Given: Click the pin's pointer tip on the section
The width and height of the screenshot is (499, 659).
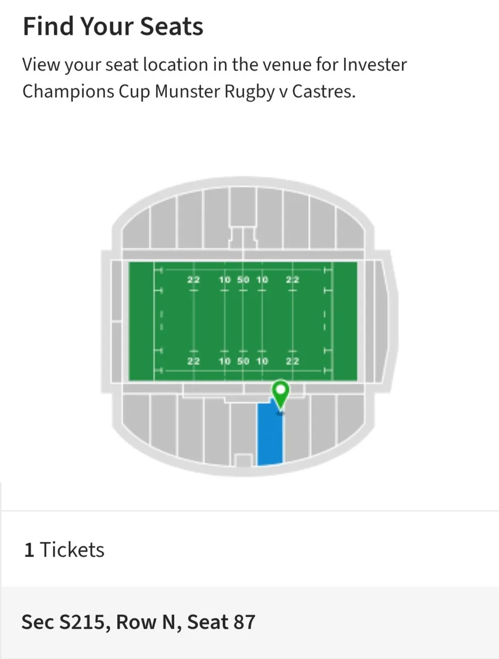Looking at the screenshot, I should coord(281,414).
